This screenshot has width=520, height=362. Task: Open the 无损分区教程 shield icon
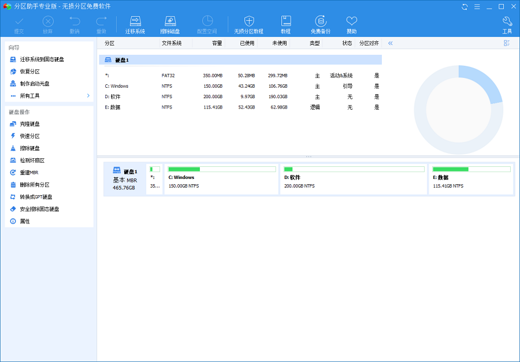[x=248, y=25]
